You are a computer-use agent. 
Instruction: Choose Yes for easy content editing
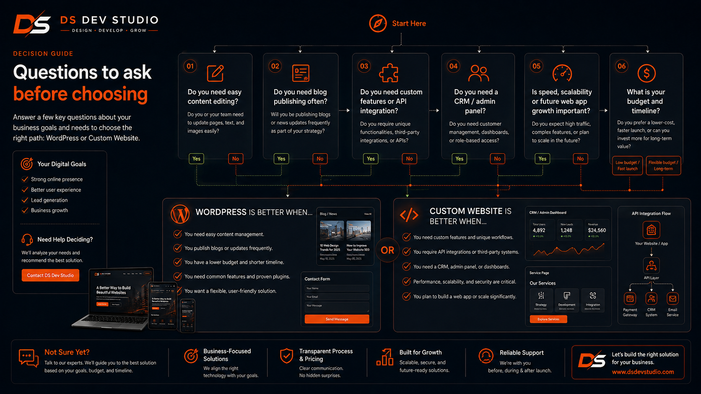click(x=196, y=159)
